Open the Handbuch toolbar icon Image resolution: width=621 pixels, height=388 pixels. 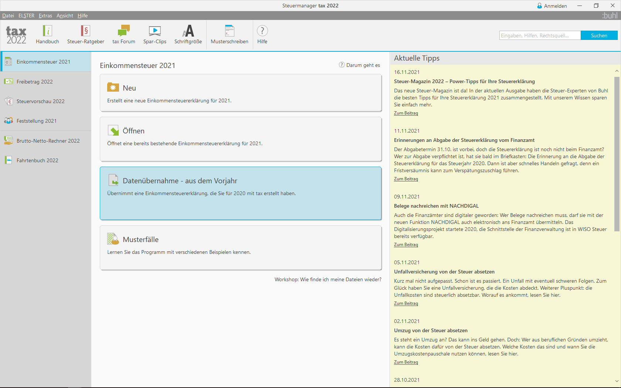47,31
